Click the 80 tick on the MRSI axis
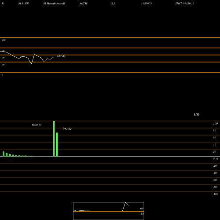The width and height of the screenshot is (220, 220). point(215,131)
